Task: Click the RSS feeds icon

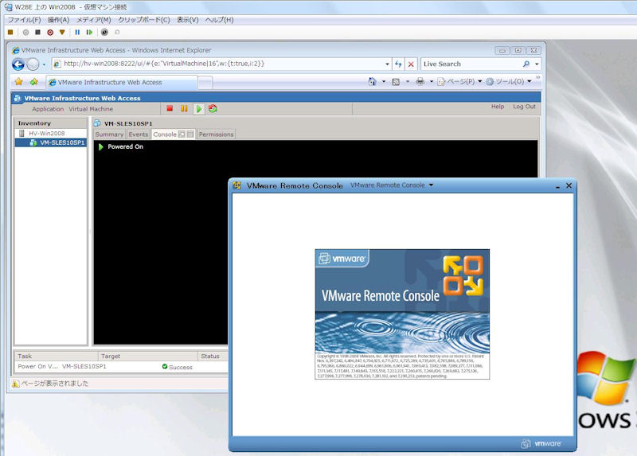Action: click(396, 82)
